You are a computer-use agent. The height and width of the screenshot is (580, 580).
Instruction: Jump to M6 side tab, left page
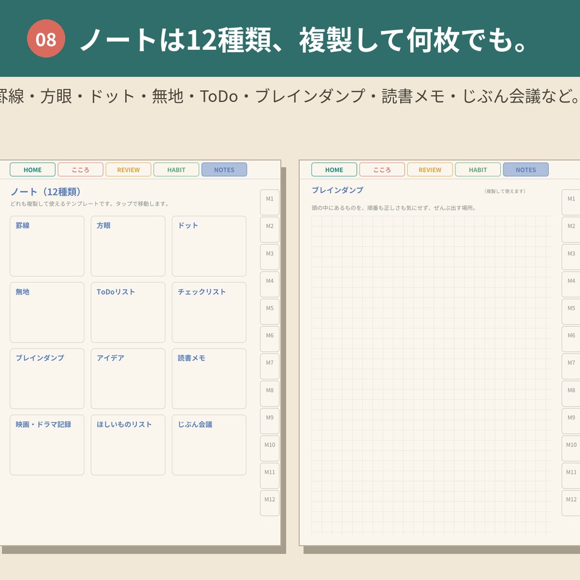click(x=270, y=339)
